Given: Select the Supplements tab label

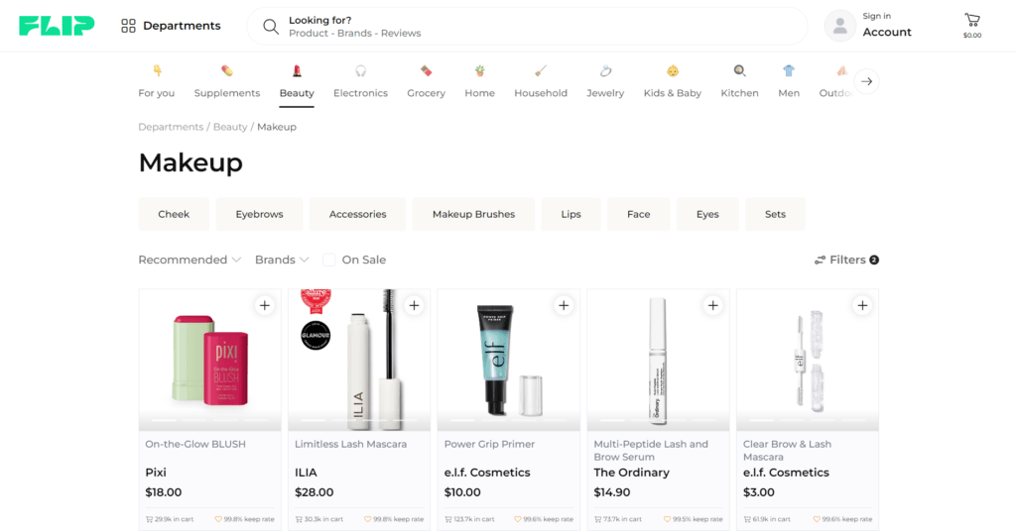Looking at the screenshot, I should point(227,93).
